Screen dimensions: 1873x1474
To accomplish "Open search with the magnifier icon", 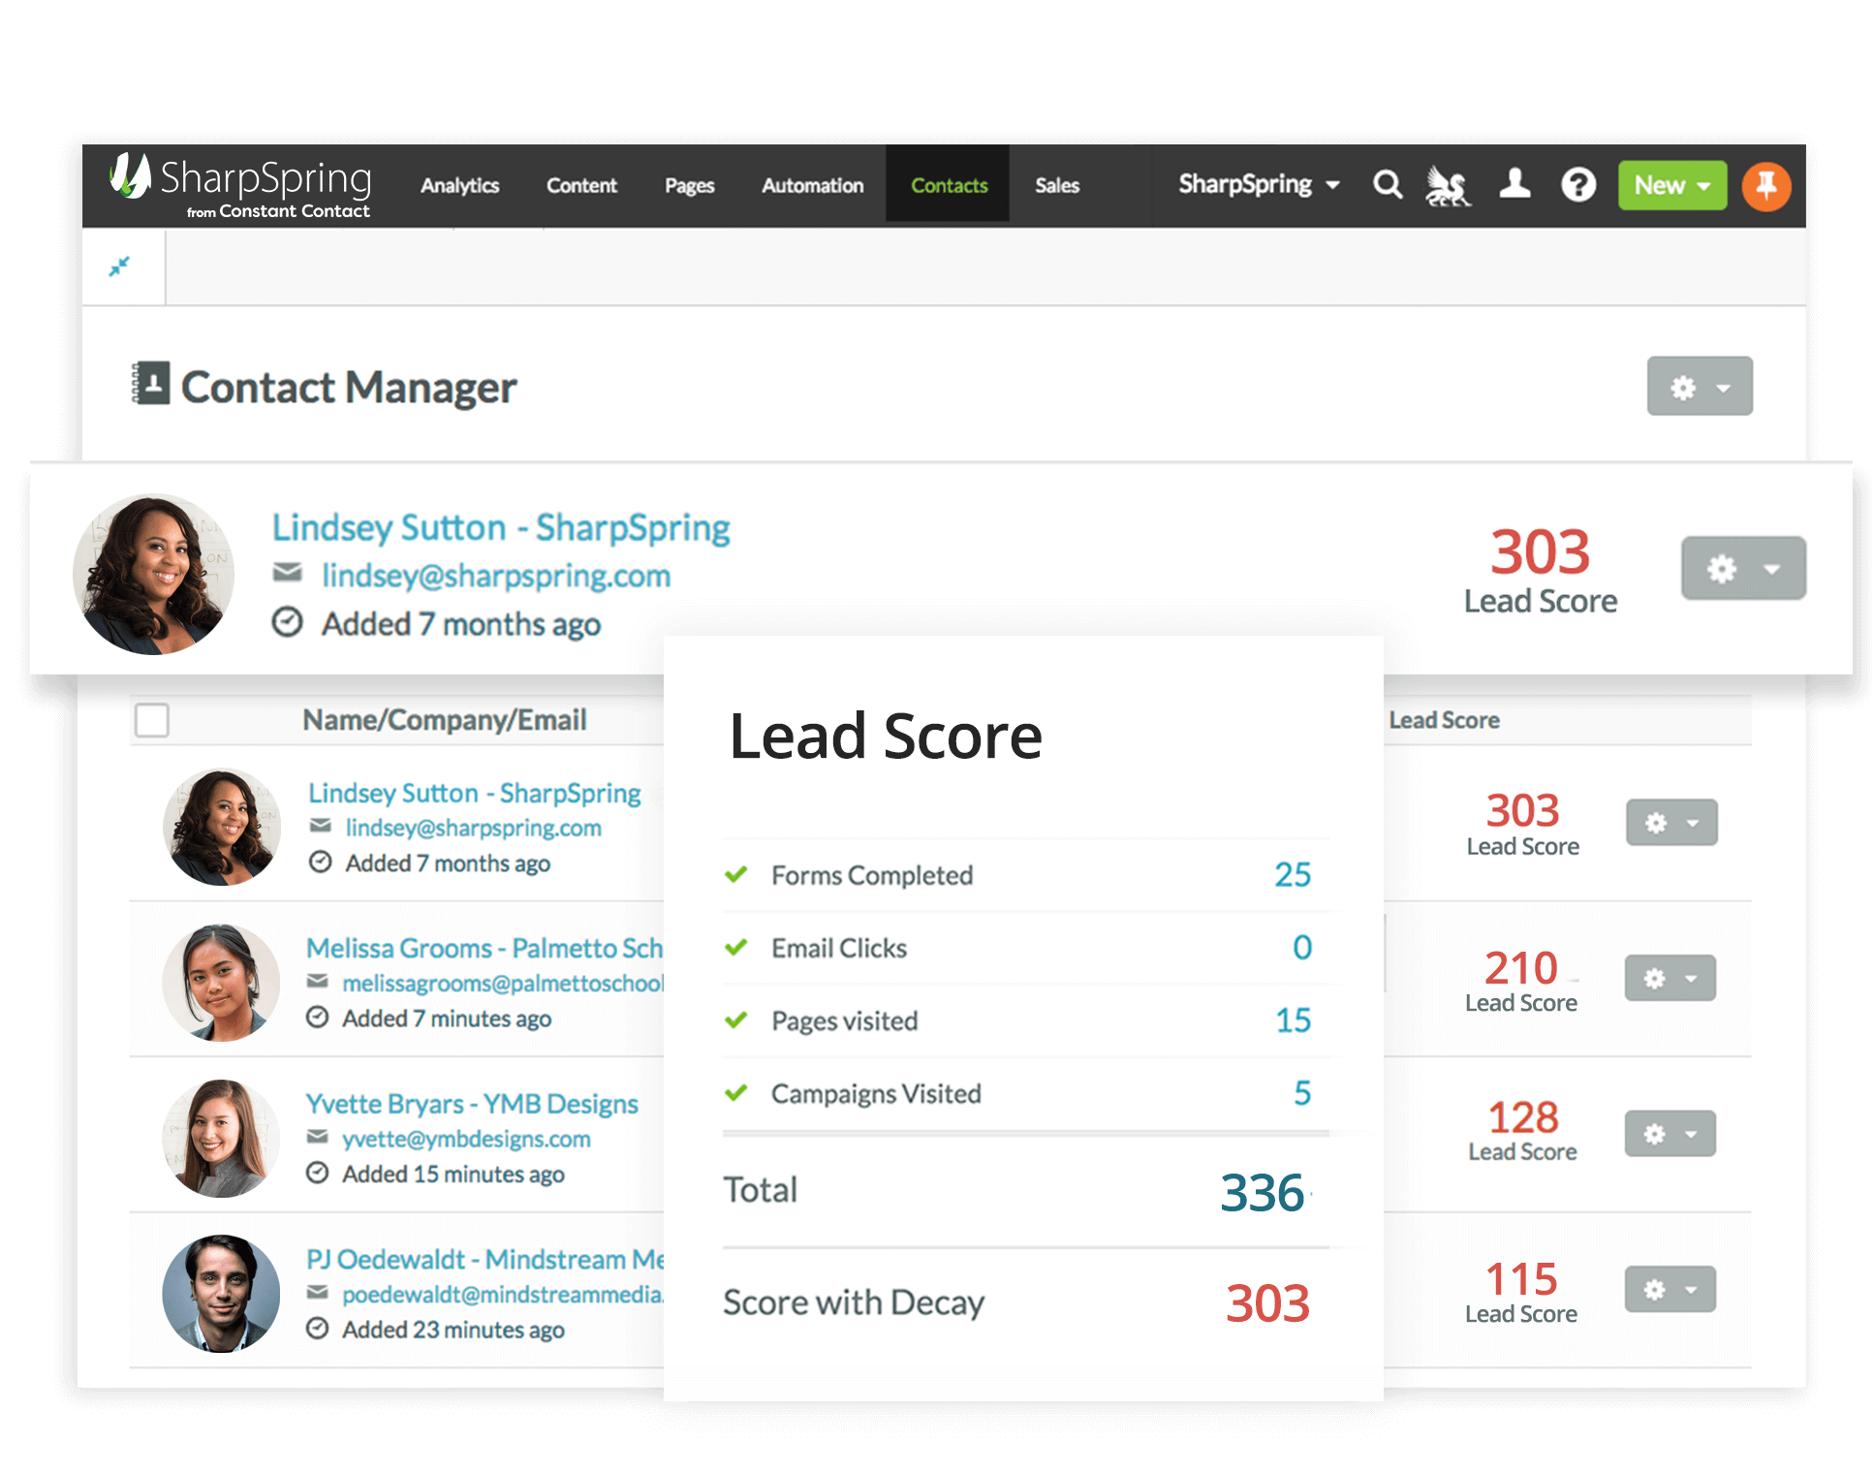I will click(1388, 185).
